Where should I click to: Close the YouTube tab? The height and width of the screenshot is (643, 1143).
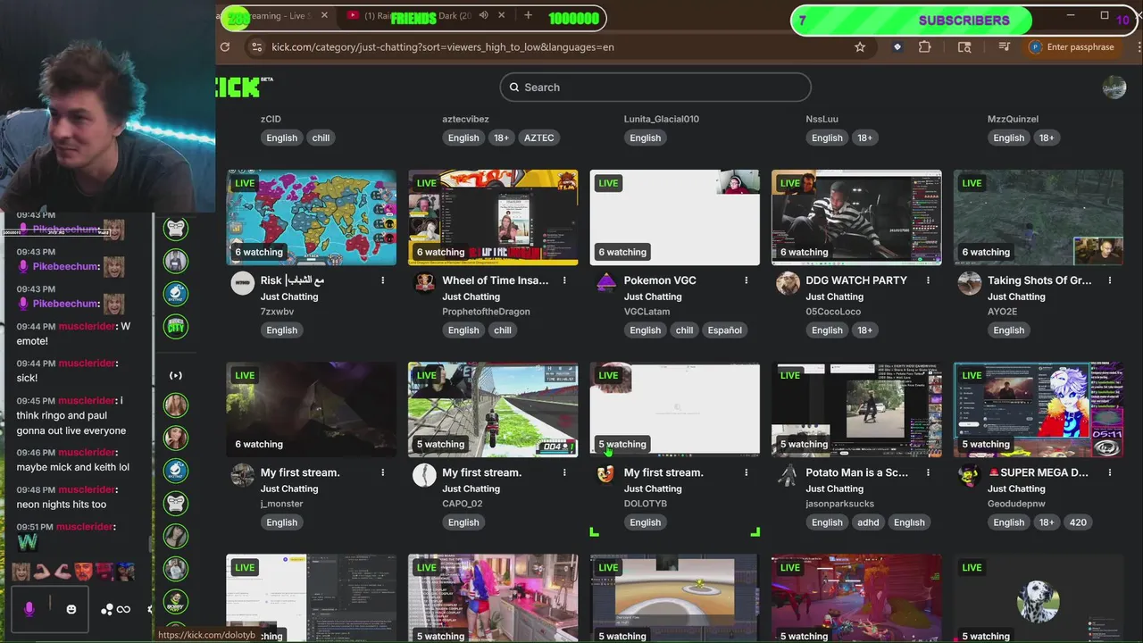[502, 16]
